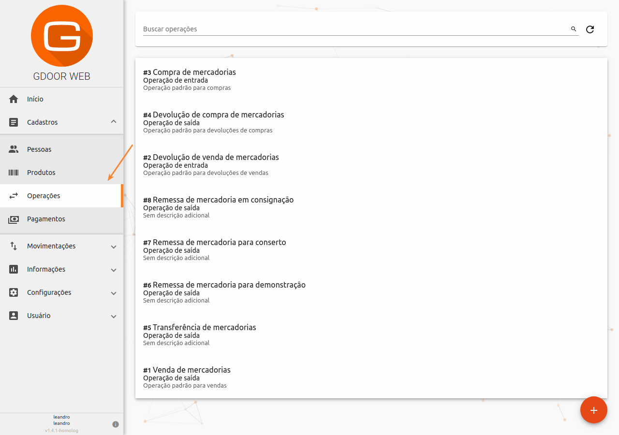The image size is (619, 435).
Task: Open #1 Venda de mercadorias
Action: point(371,377)
